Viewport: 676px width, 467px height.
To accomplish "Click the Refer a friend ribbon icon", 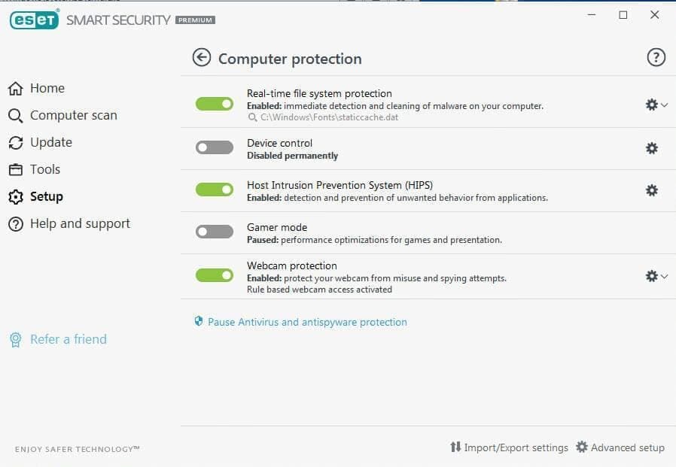I will pos(15,339).
